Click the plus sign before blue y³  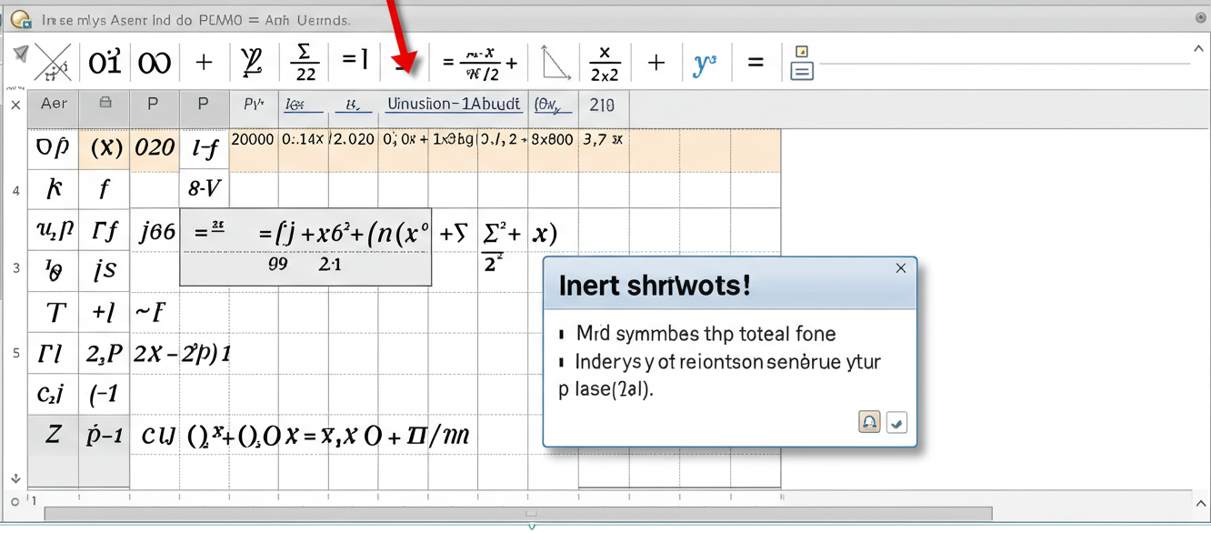[x=656, y=63]
